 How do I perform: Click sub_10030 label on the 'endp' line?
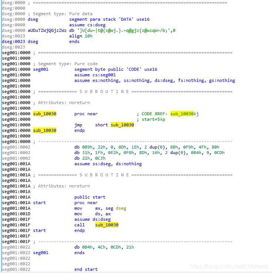tap(45, 130)
